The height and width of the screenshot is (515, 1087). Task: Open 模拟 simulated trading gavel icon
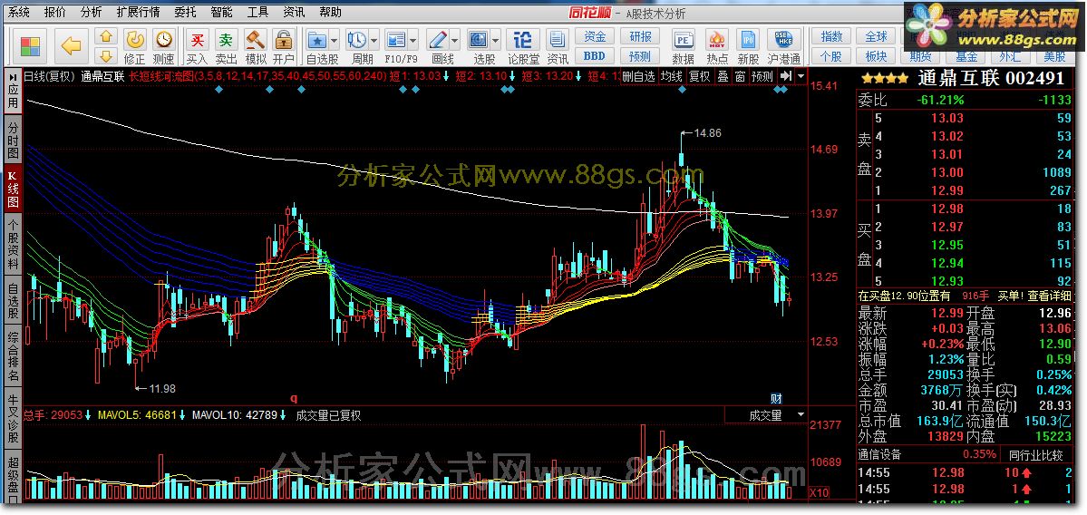click(x=255, y=46)
